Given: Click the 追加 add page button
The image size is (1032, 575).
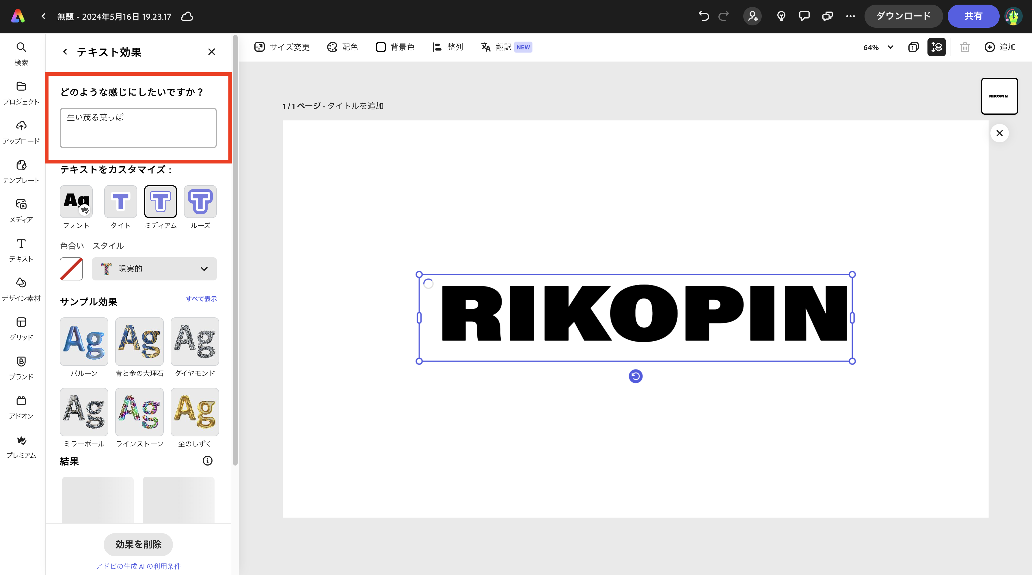Looking at the screenshot, I should point(1000,47).
